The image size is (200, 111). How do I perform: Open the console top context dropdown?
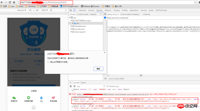(91, 86)
